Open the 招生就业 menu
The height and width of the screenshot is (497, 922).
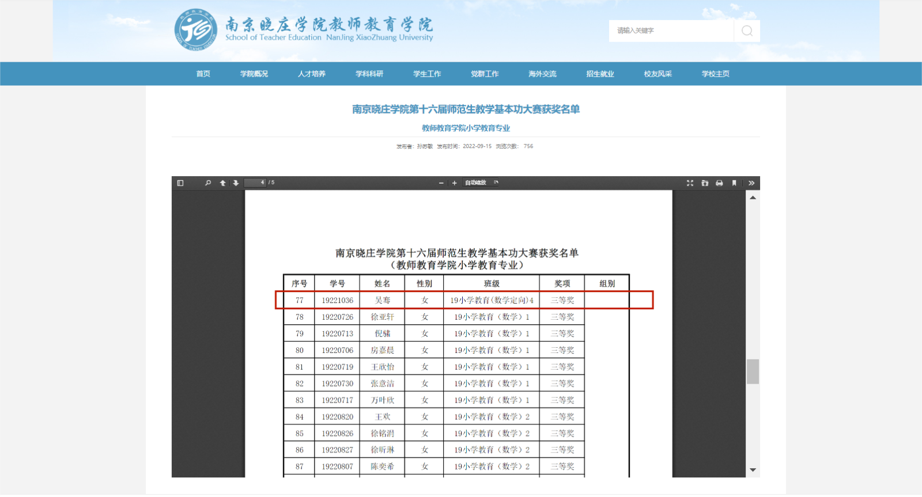[x=600, y=74]
